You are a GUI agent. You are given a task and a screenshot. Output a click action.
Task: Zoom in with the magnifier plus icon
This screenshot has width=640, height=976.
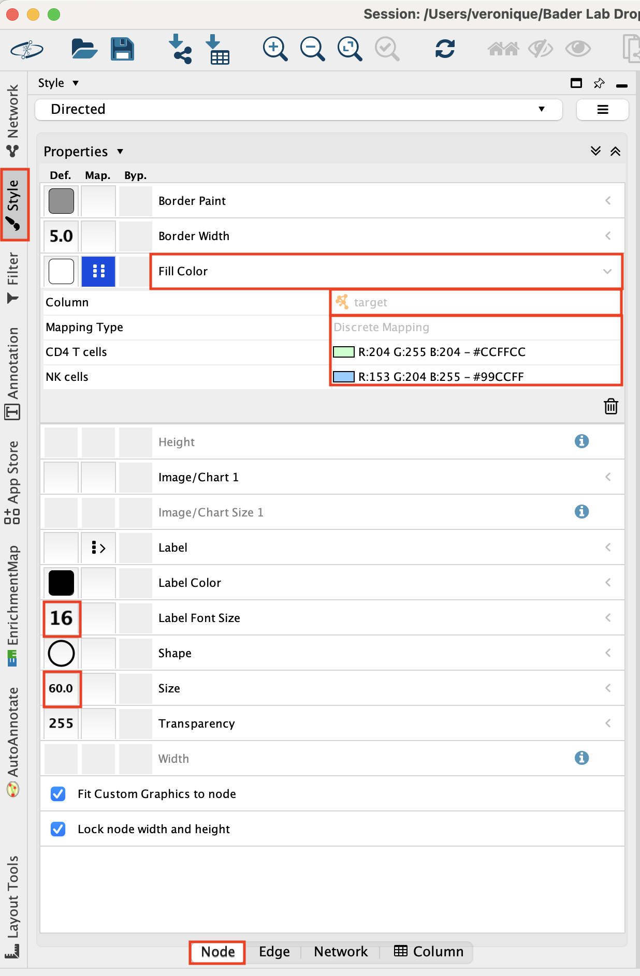pyautogui.click(x=275, y=49)
